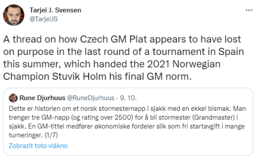Click the 'Grandmaster' word in quoted tweet
Image resolution: width=255 pixels, height=156 pixels.
[x=214, y=118]
